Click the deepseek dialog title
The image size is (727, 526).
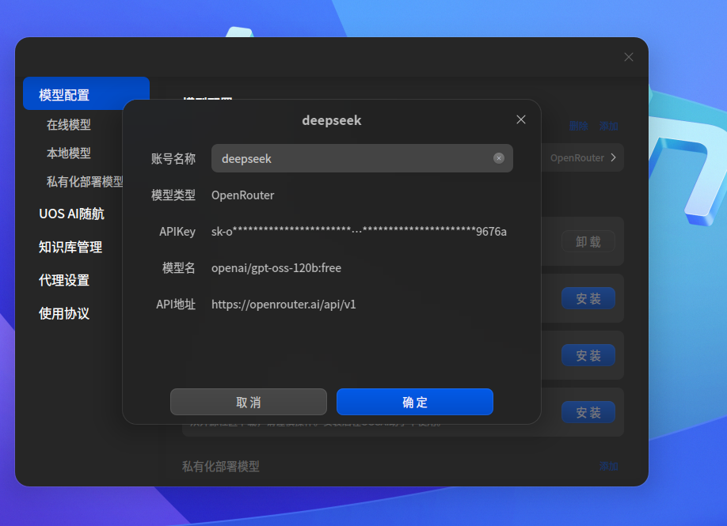332,120
